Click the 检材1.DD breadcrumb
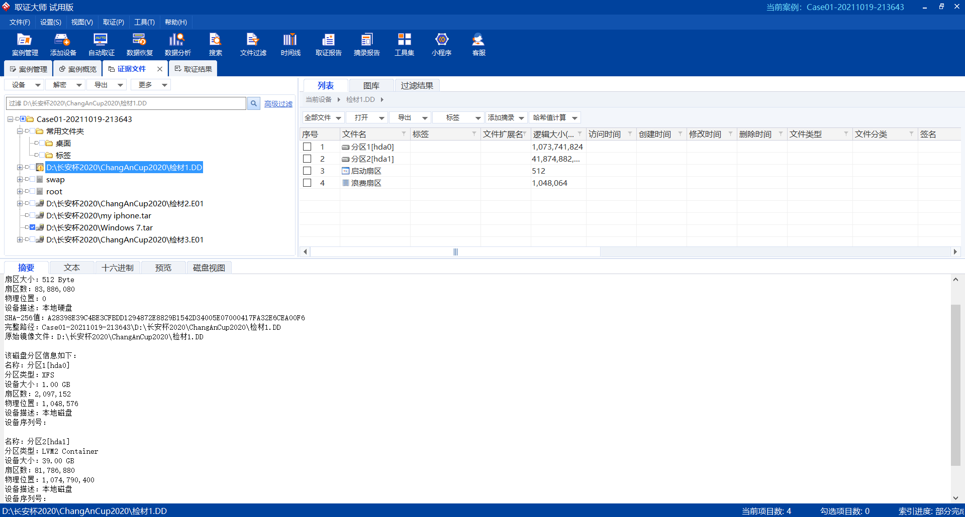 pyautogui.click(x=360, y=99)
